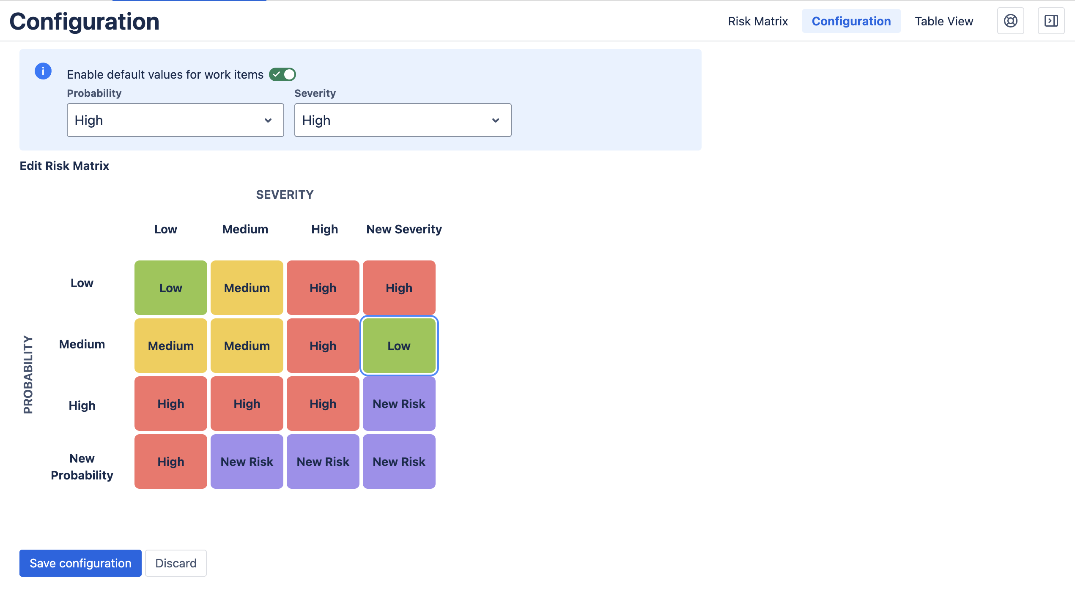The image size is (1075, 597).
Task: Open the Severity default dropdown
Action: point(403,120)
